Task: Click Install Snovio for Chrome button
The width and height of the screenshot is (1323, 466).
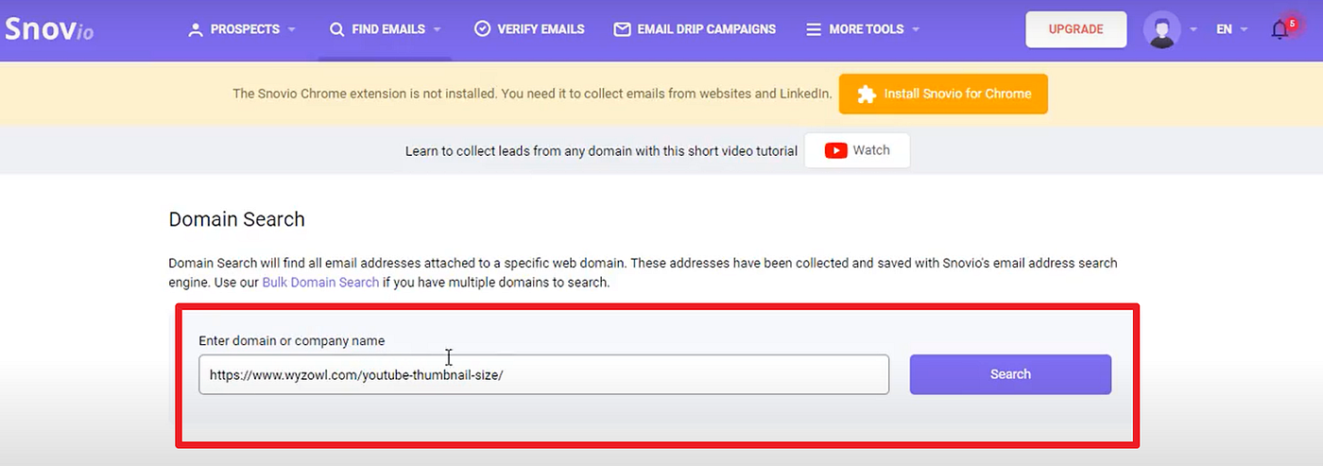Action: 943,95
